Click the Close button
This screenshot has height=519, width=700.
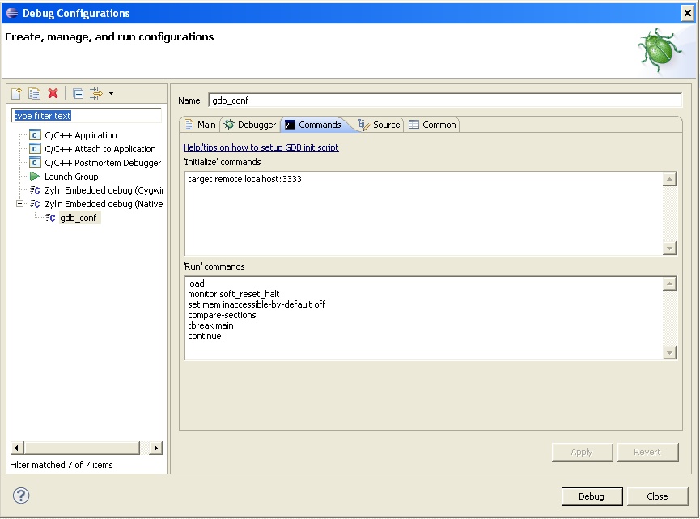[657, 496]
